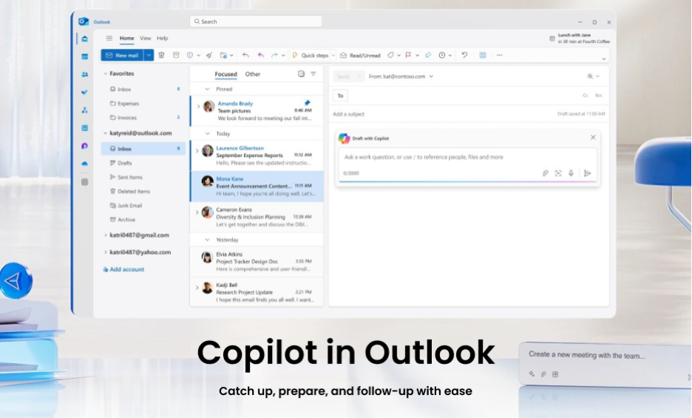This screenshot has width=692, height=418.
Task: Open the To Do checkmark app in the rail
Action: pos(85,92)
